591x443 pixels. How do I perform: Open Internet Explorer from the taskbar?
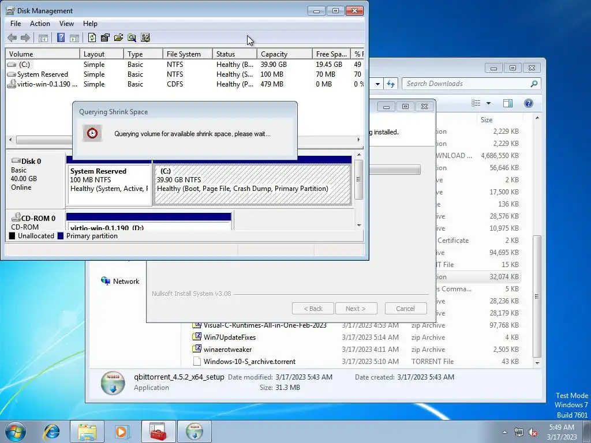click(51, 431)
